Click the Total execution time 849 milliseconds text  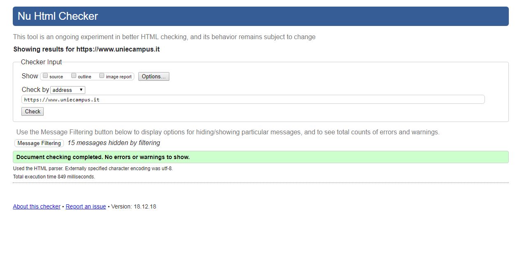pyautogui.click(x=54, y=176)
